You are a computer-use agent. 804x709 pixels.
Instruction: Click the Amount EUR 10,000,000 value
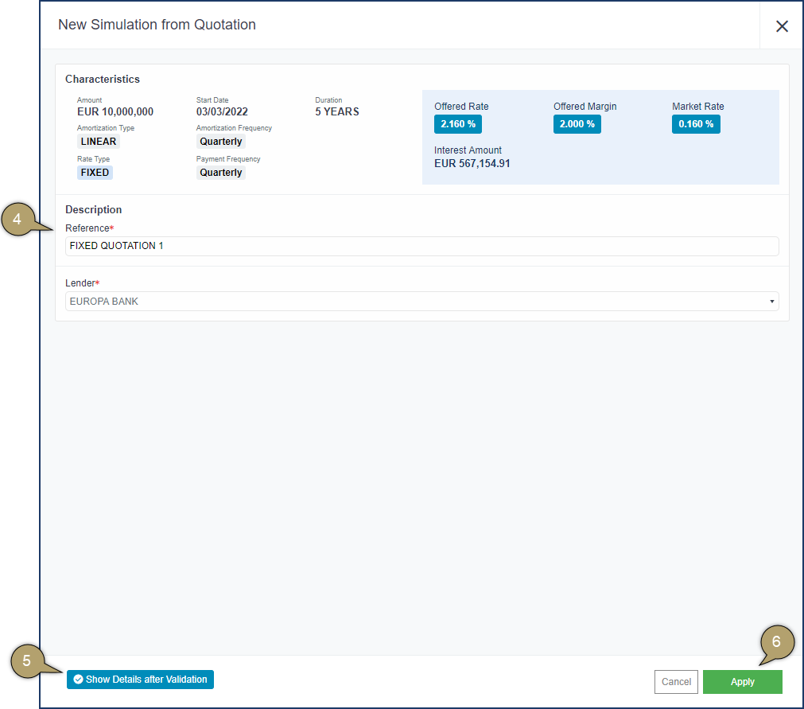coord(115,112)
